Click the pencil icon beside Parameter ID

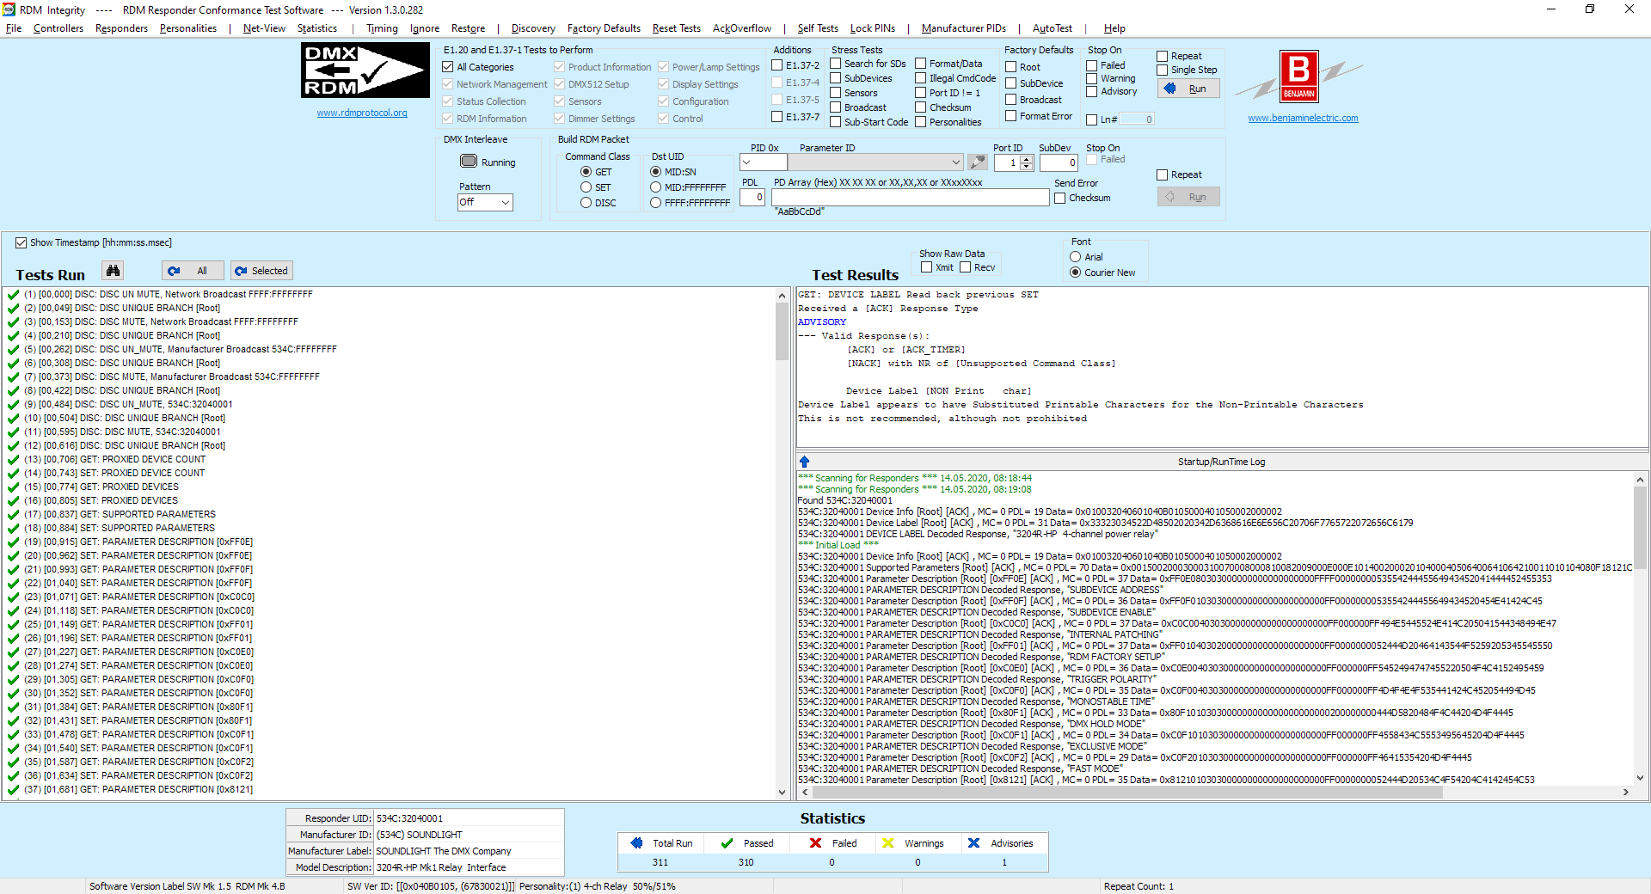pos(977,162)
